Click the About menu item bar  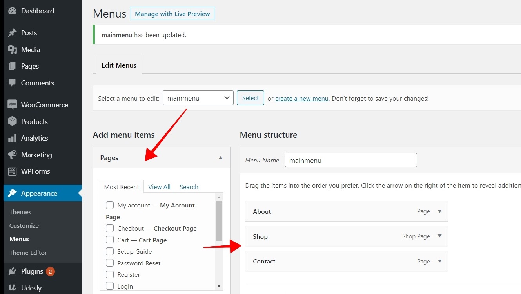tap(347, 211)
